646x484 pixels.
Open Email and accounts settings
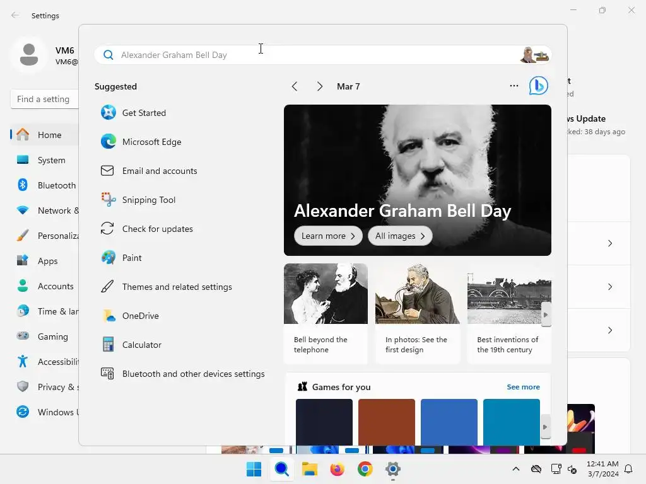[149, 171]
